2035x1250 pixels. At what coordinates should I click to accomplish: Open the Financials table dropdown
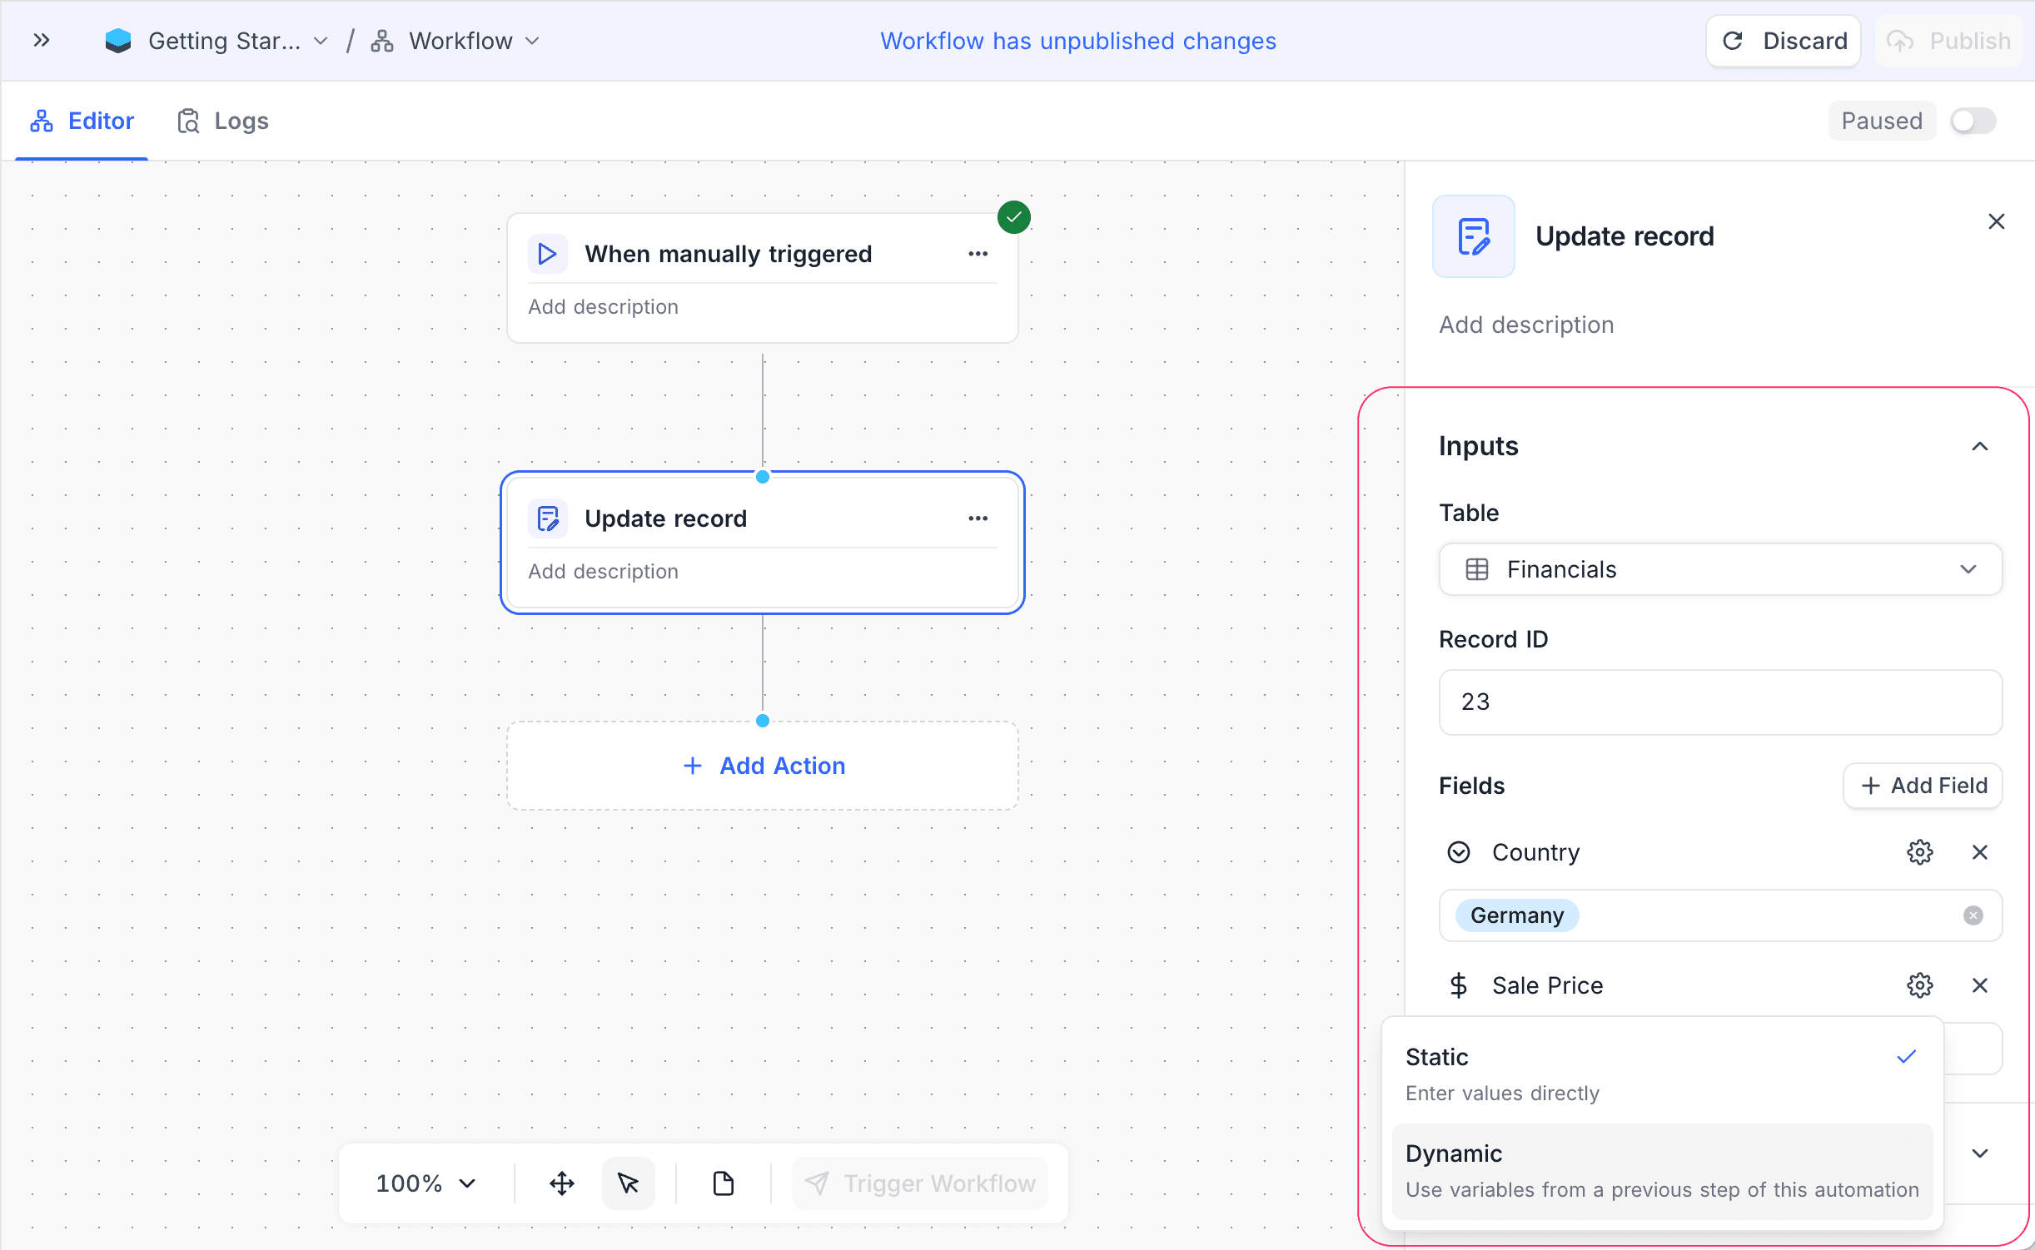point(1719,569)
